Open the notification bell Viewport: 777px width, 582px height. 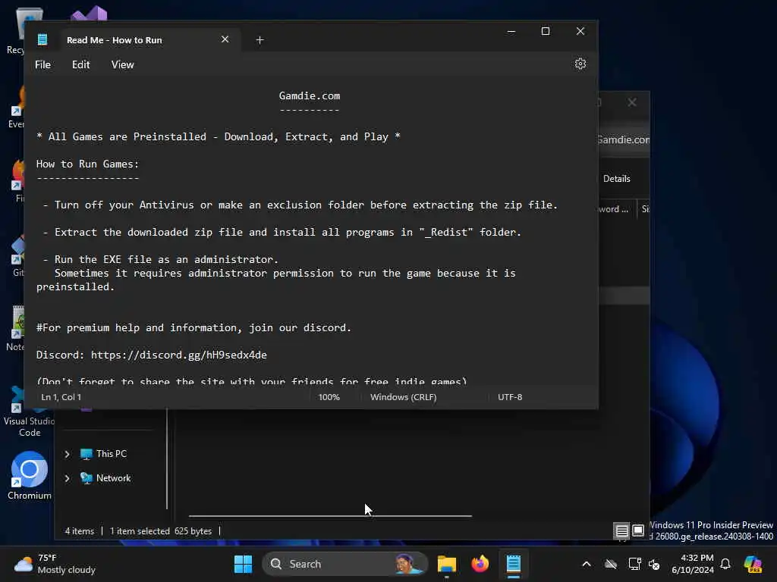[x=725, y=564]
